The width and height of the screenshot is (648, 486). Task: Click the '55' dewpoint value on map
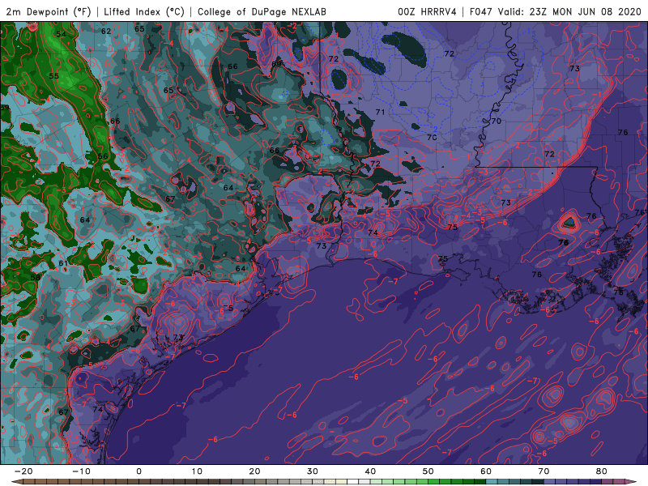[x=53, y=76]
